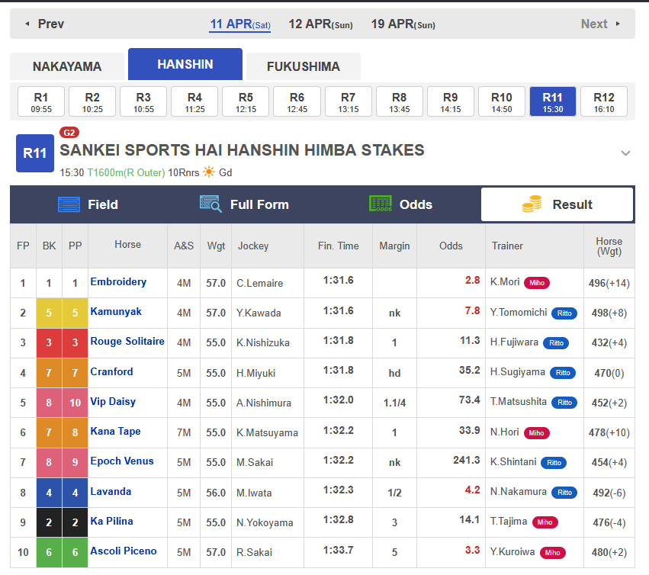The width and height of the screenshot is (649, 575).
Task: Click the green bracket 6 cell for Ascoli Piceno
Action: 49,552
